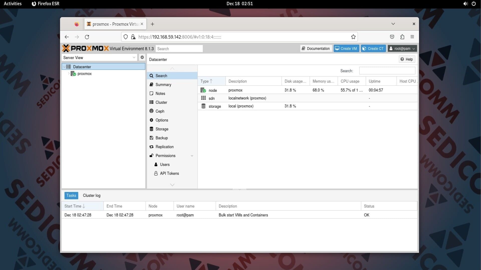Open the Backup section in the sidebar
This screenshot has width=481, height=270.
(x=161, y=138)
